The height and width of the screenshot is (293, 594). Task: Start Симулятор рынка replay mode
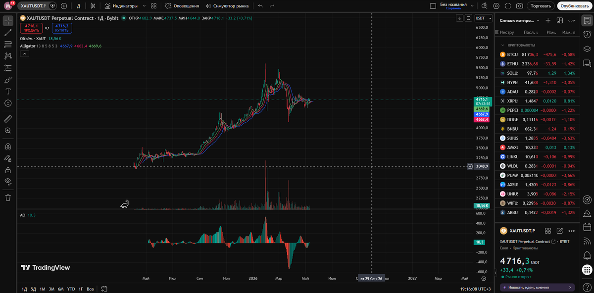[x=227, y=6]
